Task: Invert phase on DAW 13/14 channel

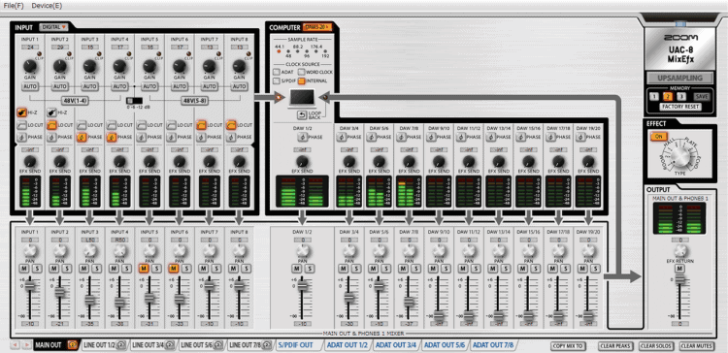Action: point(490,138)
